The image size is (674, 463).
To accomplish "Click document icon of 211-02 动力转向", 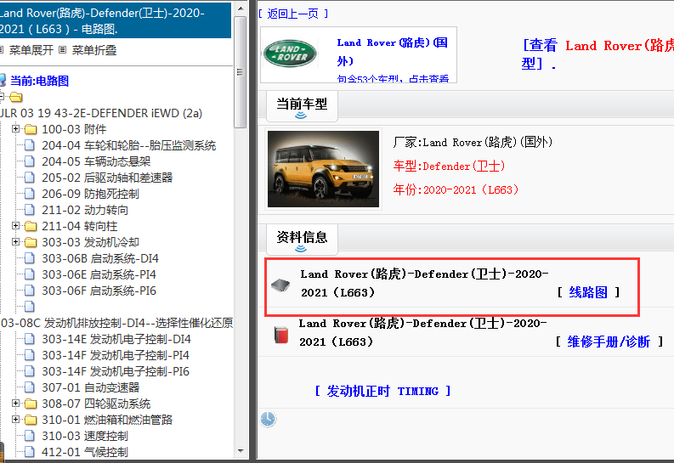I will tap(30, 210).
